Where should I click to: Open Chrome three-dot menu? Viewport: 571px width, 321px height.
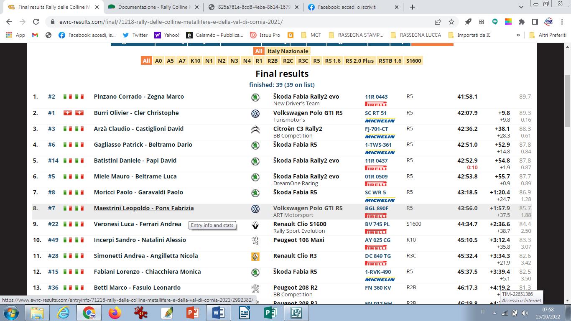click(562, 22)
